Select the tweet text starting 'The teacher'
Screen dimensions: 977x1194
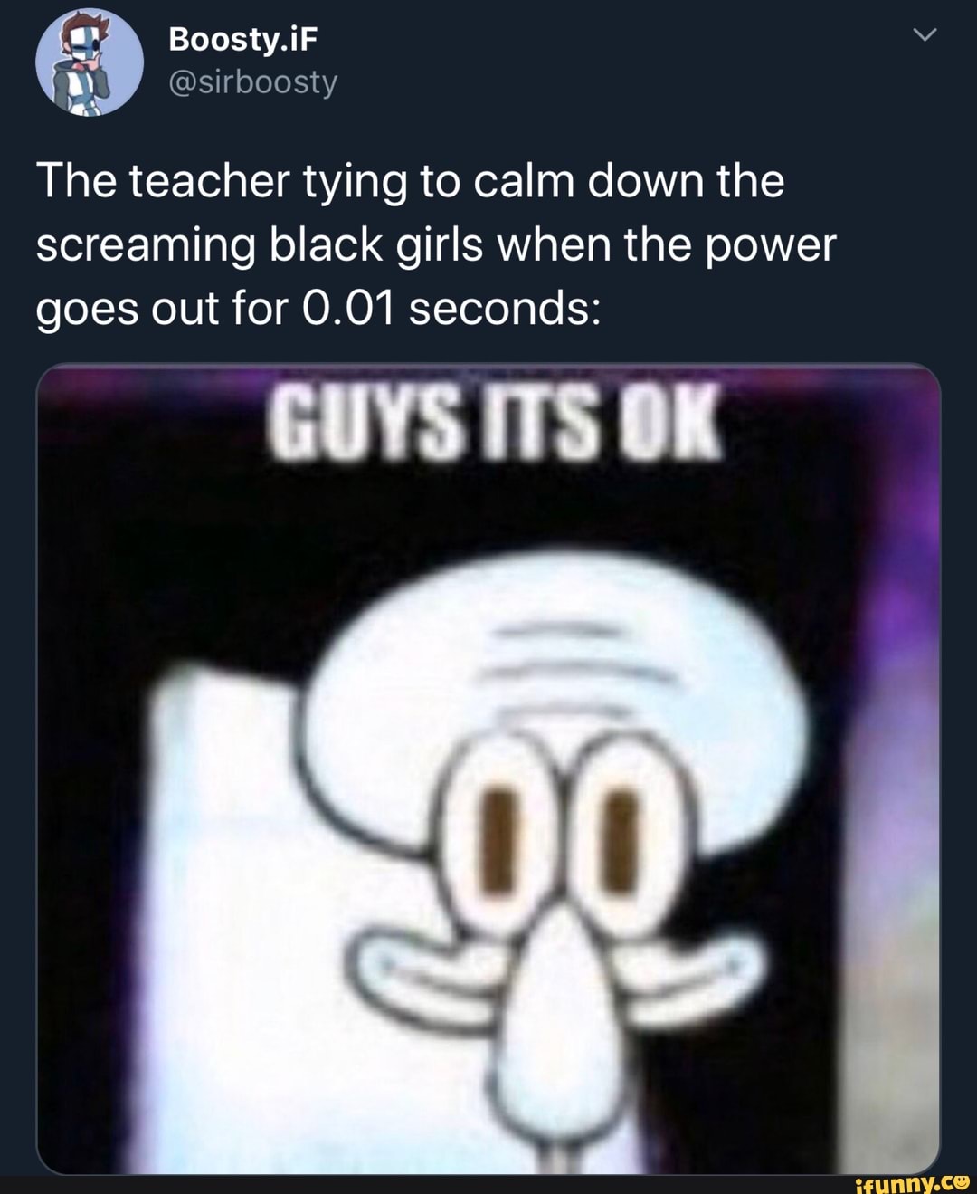(436, 244)
